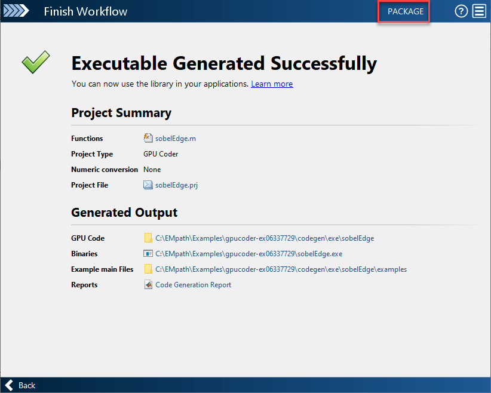Go back using the Back label
The image size is (491, 393).
(x=27, y=385)
